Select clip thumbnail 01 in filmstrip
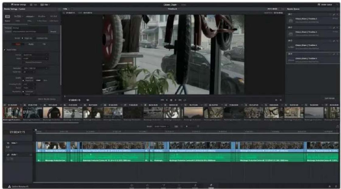Viewport: 341px width, 189px height. pyautogui.click(x=12, y=113)
